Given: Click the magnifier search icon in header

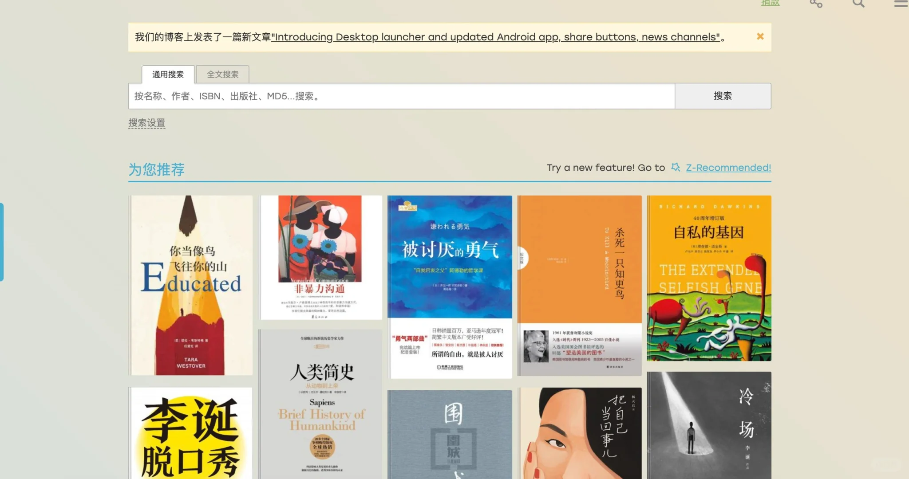Looking at the screenshot, I should point(858,4).
